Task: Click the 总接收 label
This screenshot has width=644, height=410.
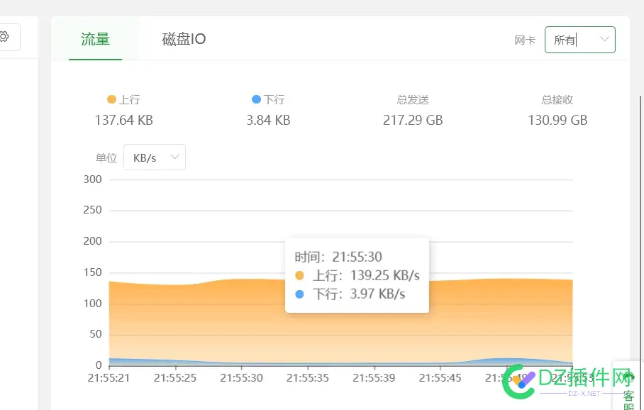Action: pos(557,100)
